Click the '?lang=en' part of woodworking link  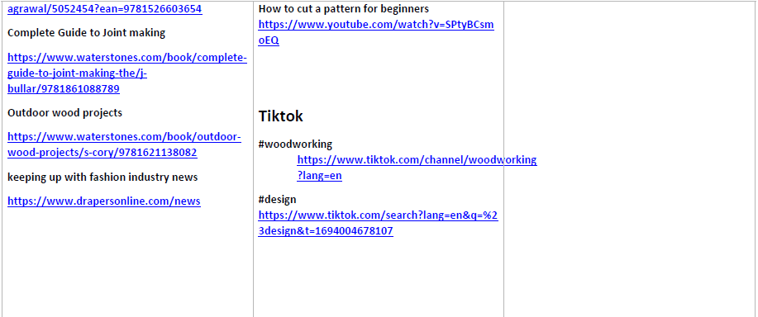coord(320,176)
